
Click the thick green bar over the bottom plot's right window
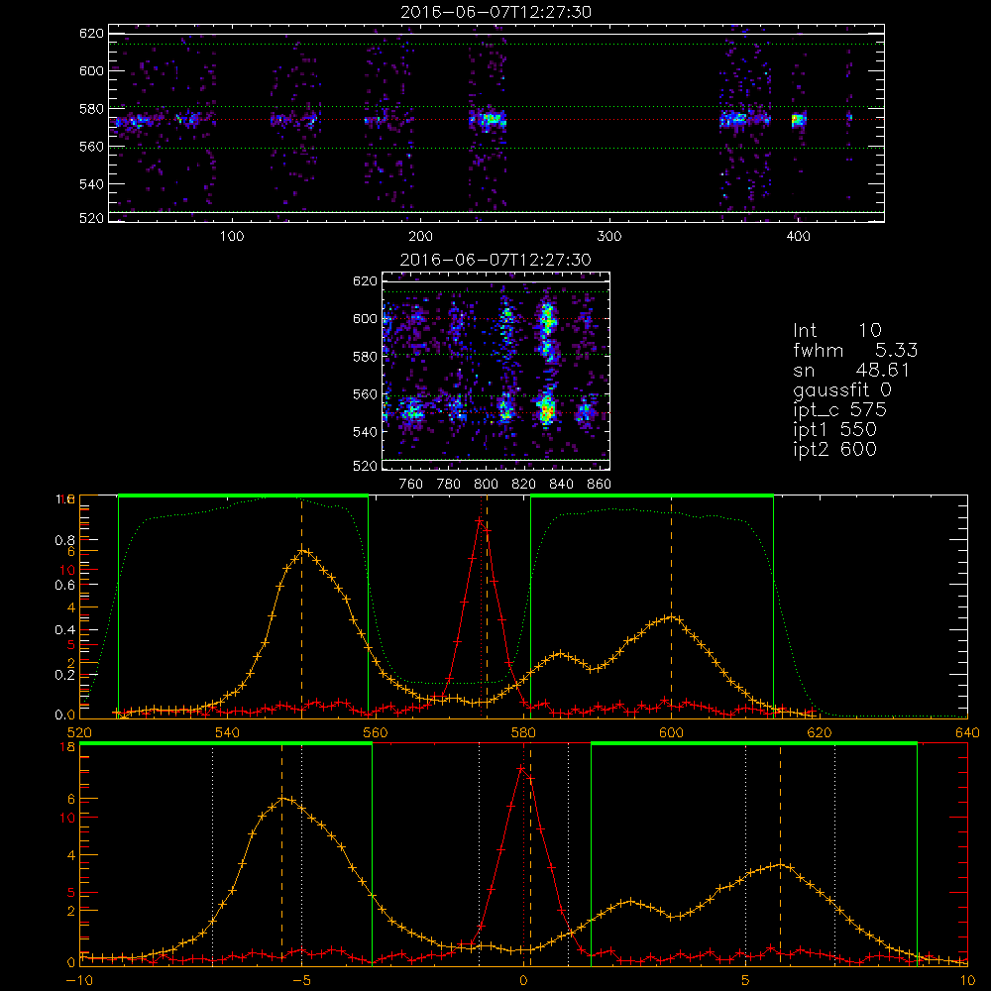(x=754, y=744)
